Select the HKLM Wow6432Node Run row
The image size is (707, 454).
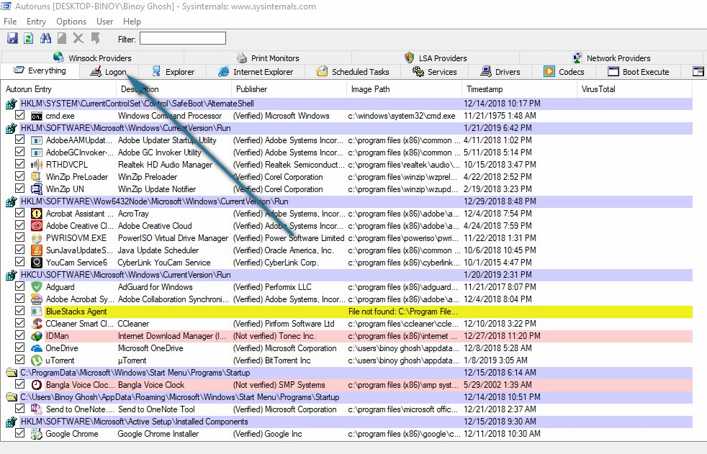(348, 201)
